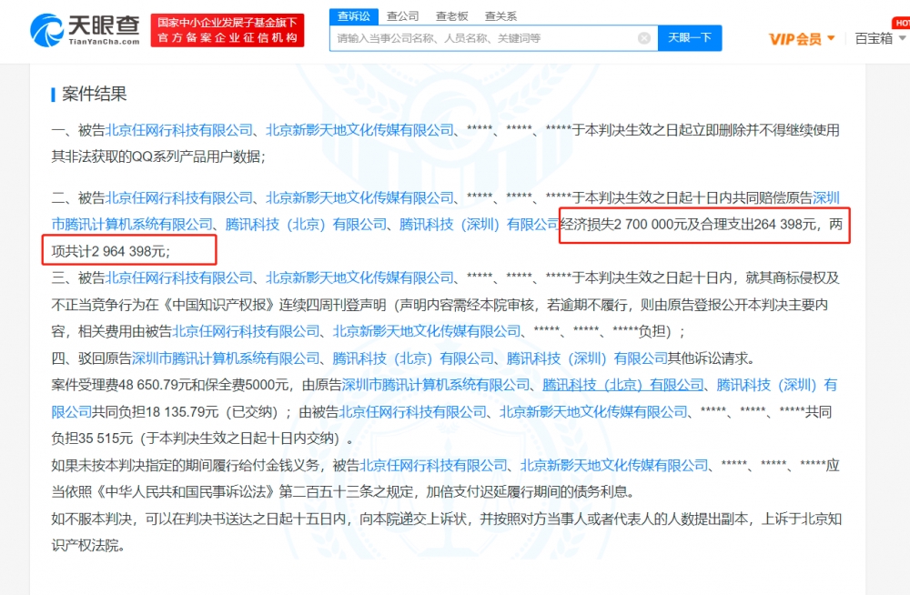This screenshot has height=595, width=910.
Task: Click the HOT badge above 百宝箱
Action: pos(901,24)
